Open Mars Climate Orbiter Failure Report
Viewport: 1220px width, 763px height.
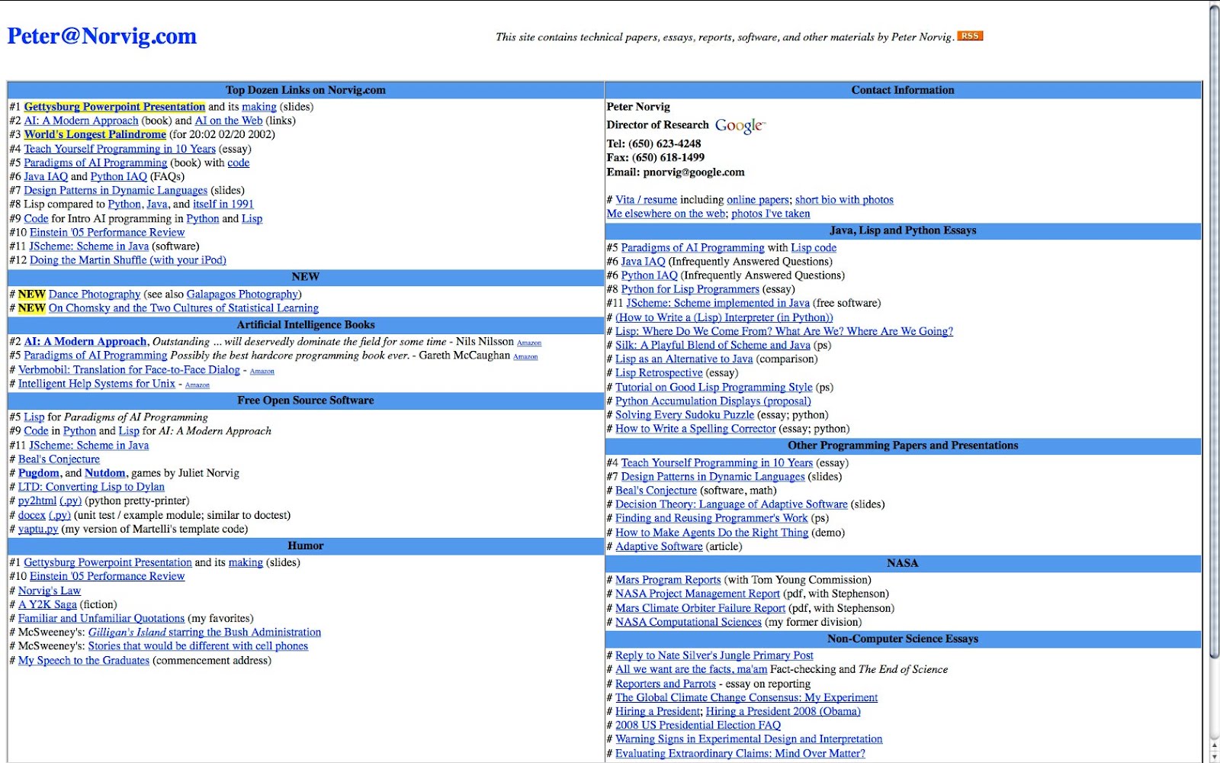[x=700, y=608]
